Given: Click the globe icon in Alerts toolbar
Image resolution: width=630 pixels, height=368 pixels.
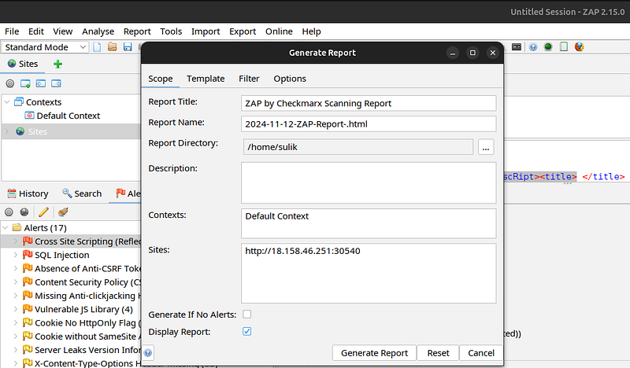Looking at the screenshot, I should click(24, 212).
